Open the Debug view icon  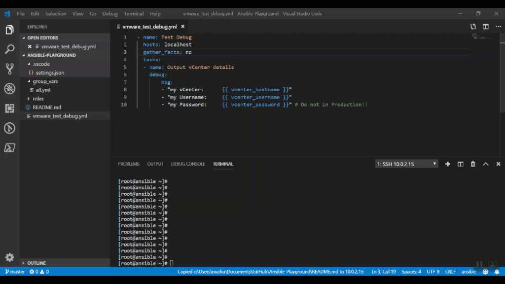pyautogui.click(x=9, y=89)
